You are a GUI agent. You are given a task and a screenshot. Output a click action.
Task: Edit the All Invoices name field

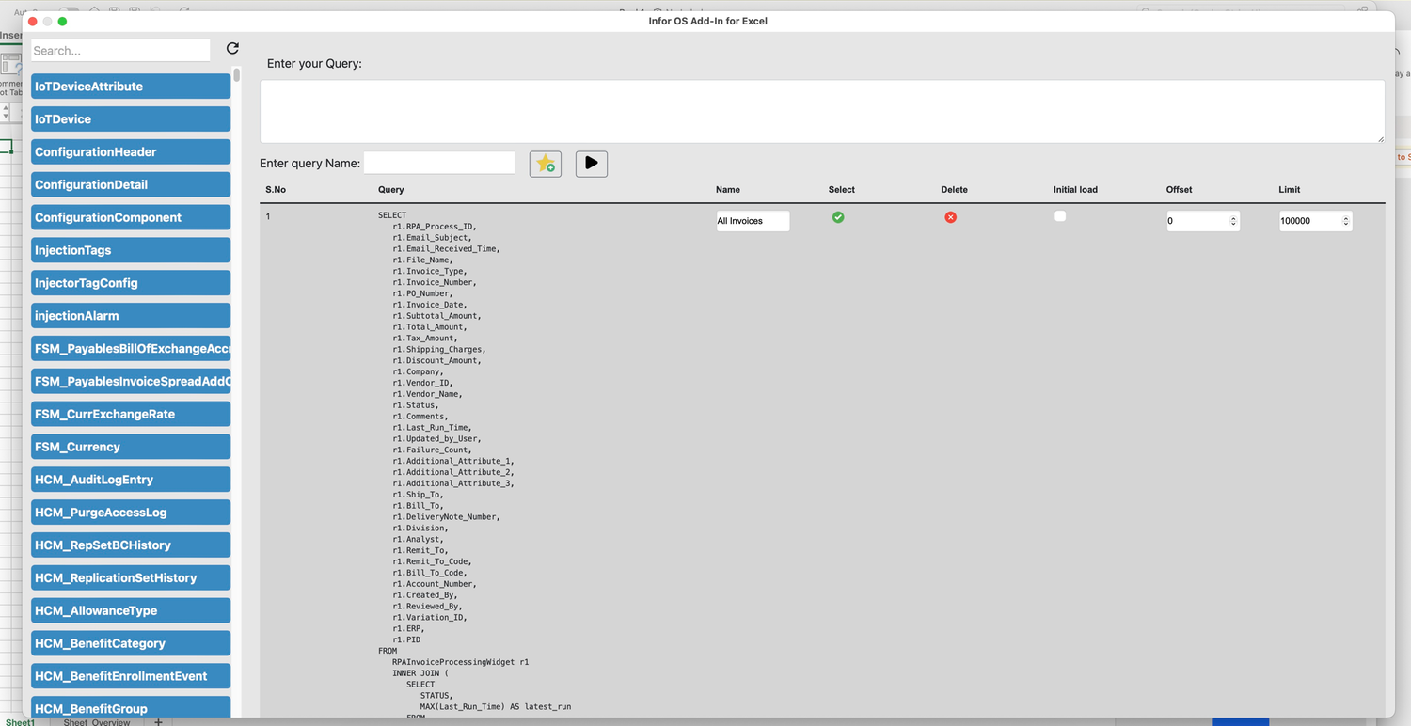coord(753,221)
